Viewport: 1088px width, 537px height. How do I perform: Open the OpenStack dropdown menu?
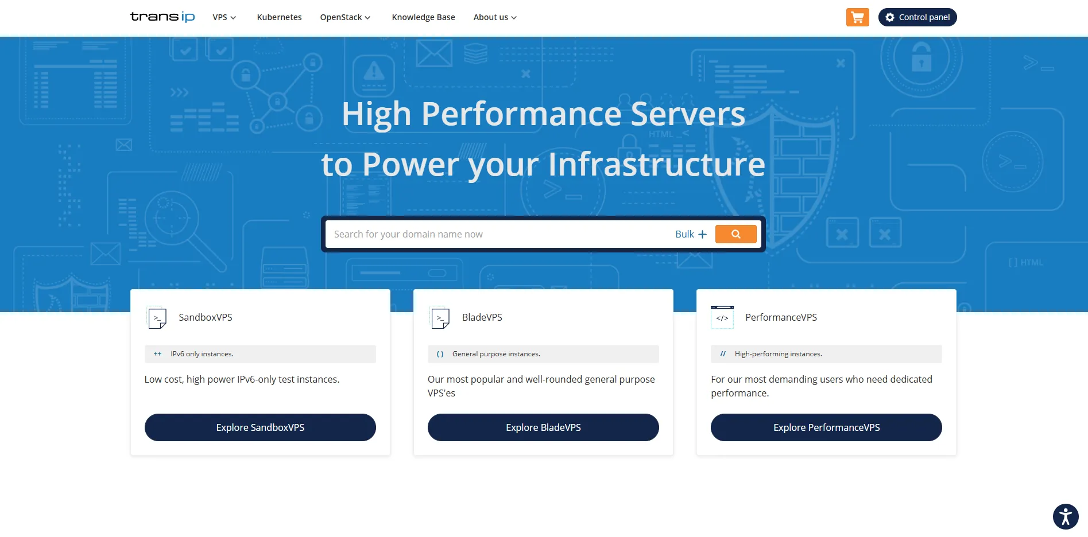click(x=345, y=17)
